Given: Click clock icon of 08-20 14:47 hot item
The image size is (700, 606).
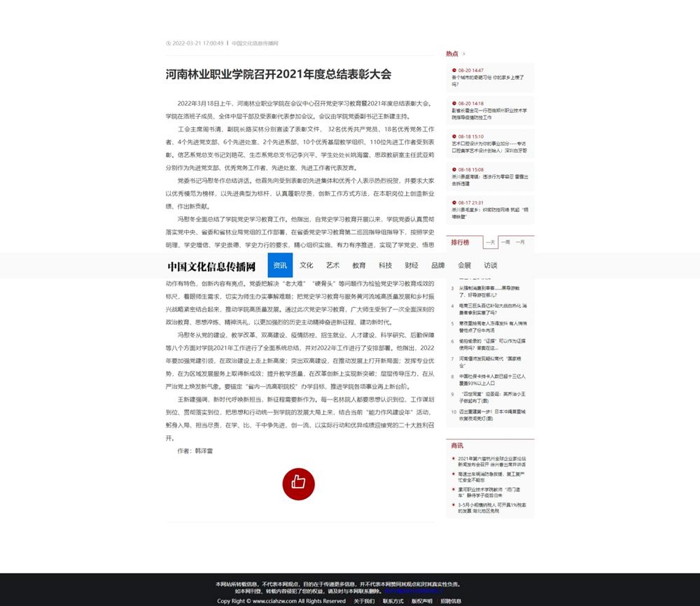Looking at the screenshot, I should tap(454, 71).
